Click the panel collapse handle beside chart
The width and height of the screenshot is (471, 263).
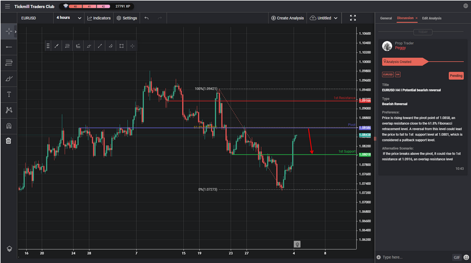375,139
